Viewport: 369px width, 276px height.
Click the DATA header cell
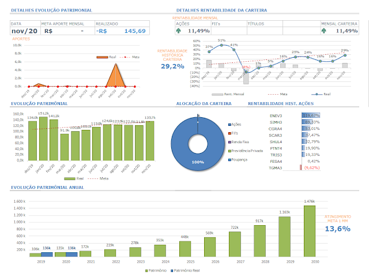25,24
